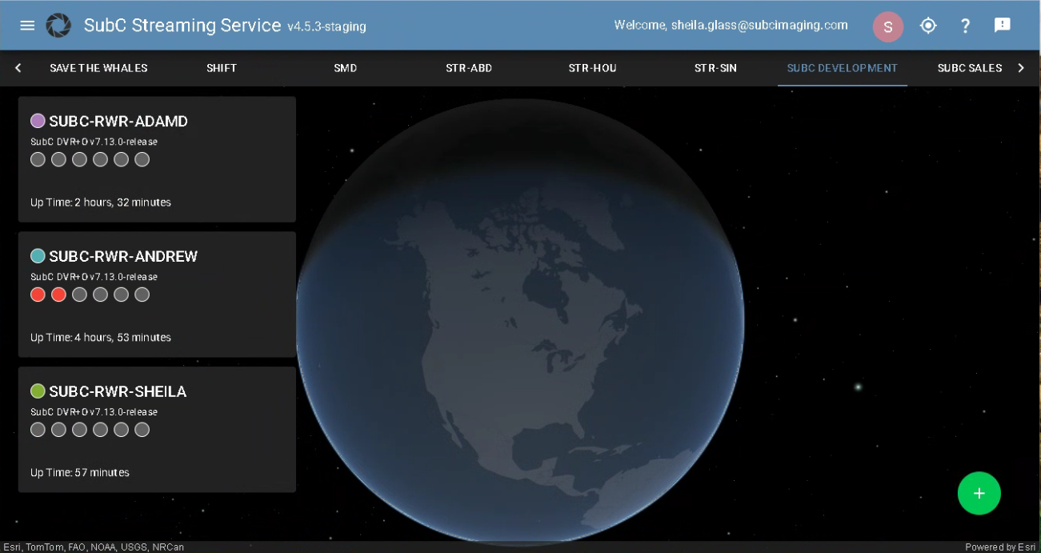Click the SubC aperture logo icon

pyautogui.click(x=58, y=26)
